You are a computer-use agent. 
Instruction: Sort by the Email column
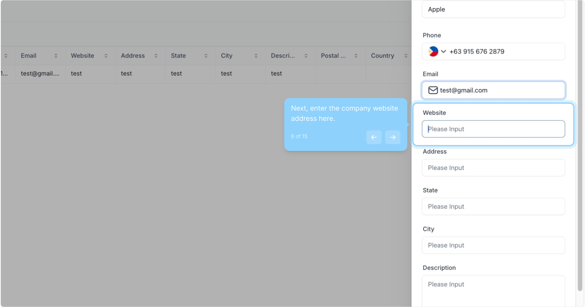56,56
